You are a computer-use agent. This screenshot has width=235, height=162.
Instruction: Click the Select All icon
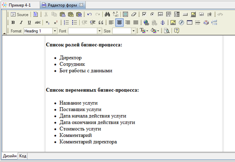(x=125, y=14)
